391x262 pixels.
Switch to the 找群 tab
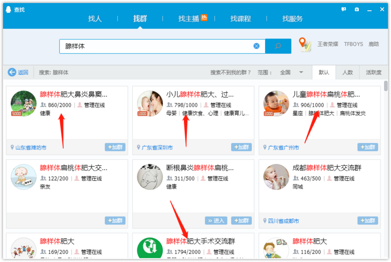tap(140, 19)
